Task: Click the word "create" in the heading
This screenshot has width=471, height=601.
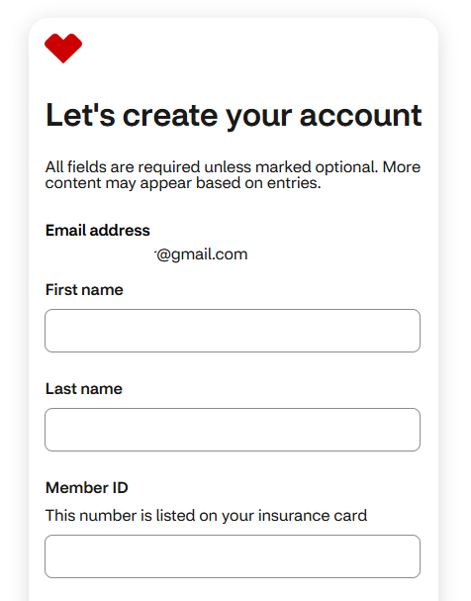Action: tap(170, 116)
